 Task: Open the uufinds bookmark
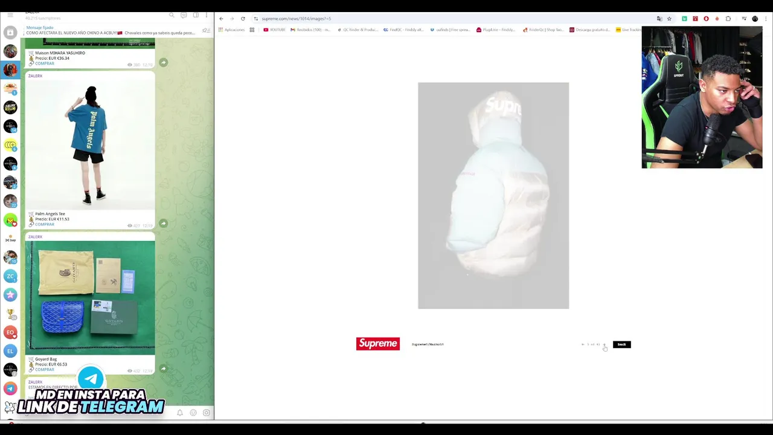click(450, 30)
